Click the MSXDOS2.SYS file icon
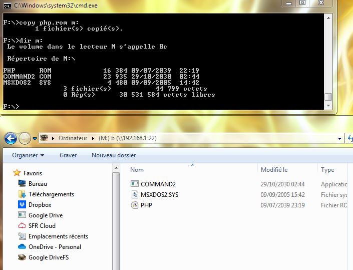Screen dimensions: 353x270 [x=135, y=194]
